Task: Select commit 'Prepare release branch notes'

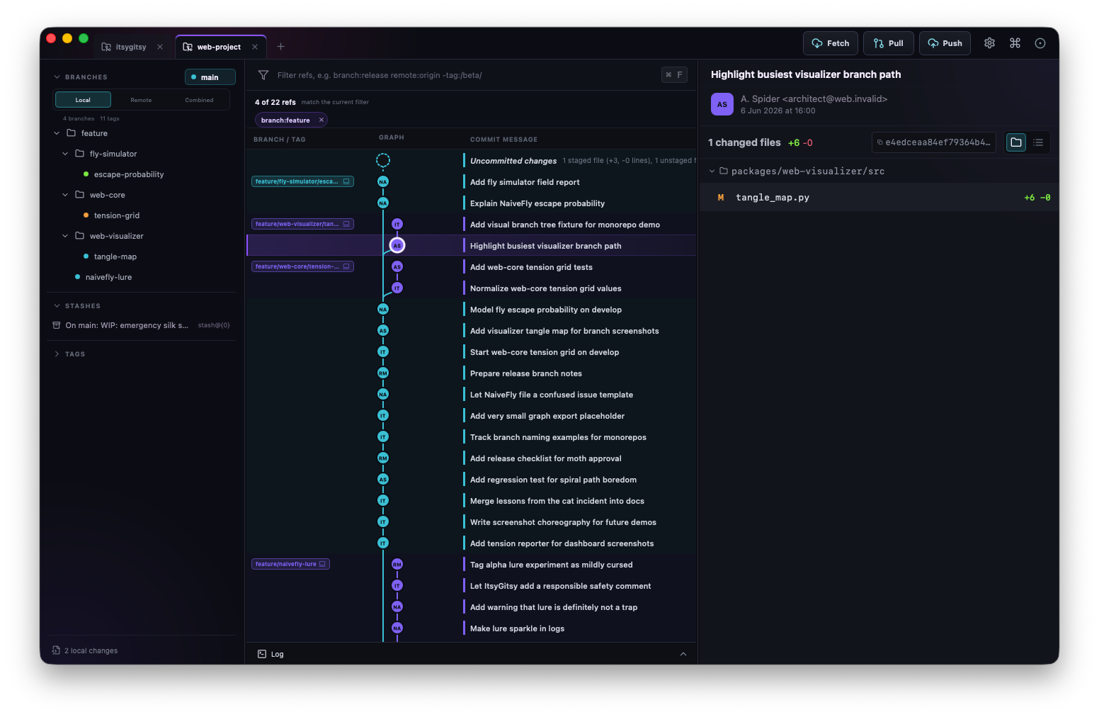Action: 471,373
